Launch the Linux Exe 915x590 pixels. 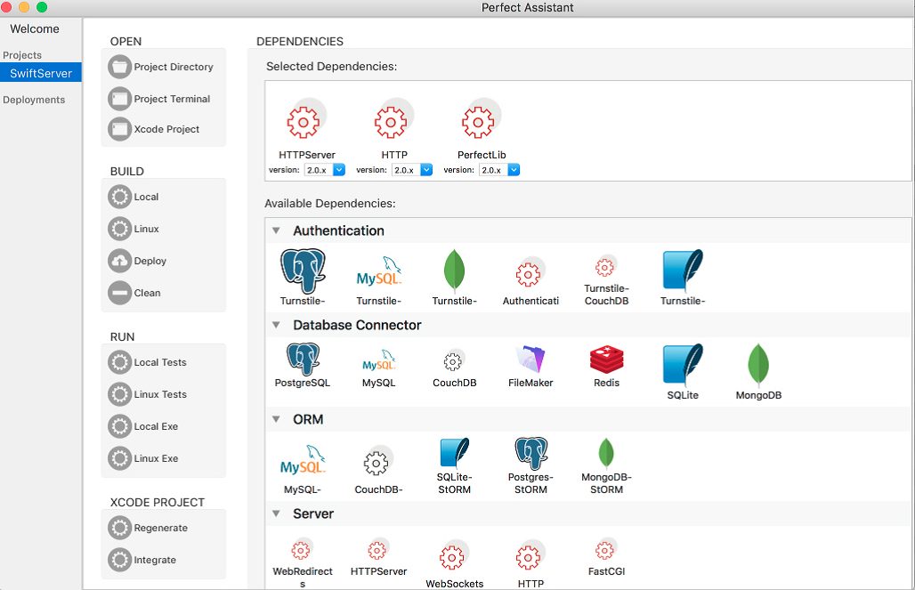click(143, 458)
